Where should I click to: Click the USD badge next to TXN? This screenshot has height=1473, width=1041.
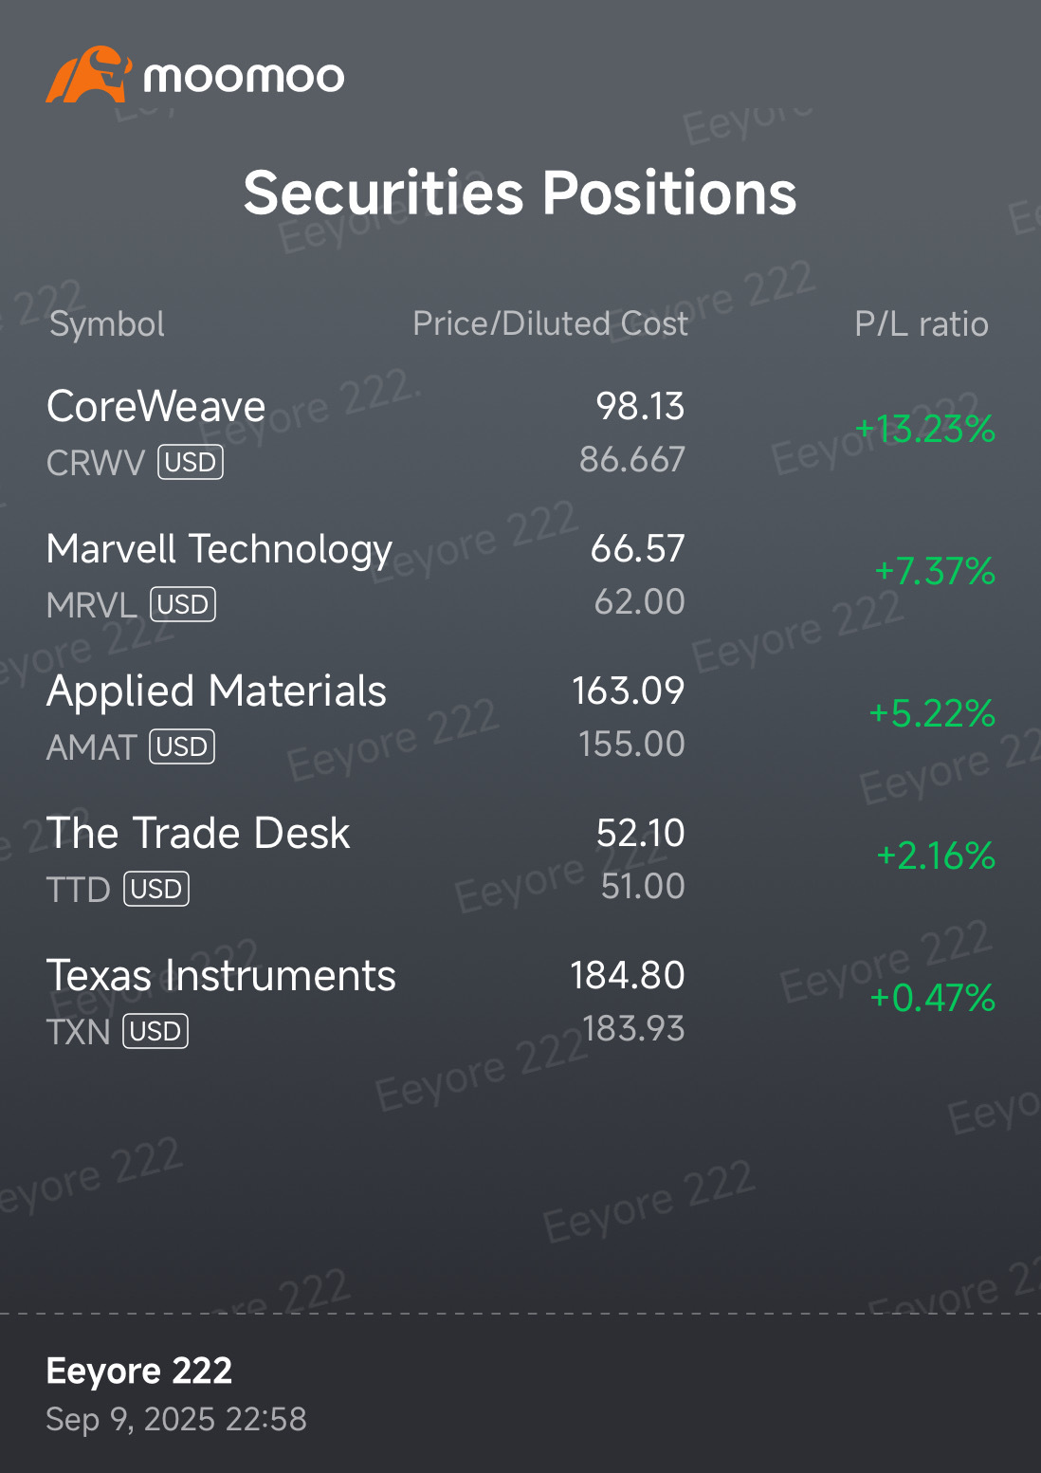[x=155, y=1031]
